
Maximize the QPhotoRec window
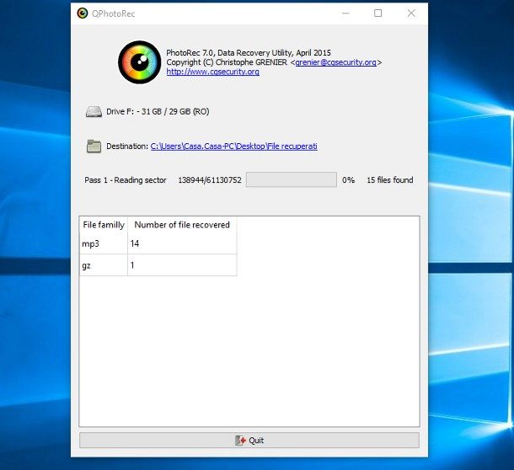378,13
